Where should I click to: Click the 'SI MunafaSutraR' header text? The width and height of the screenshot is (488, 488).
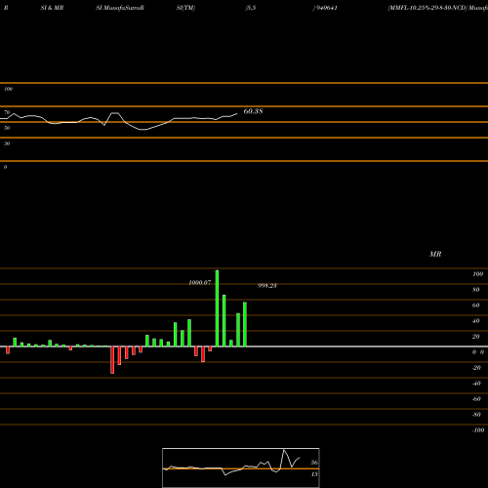[x=120, y=8]
